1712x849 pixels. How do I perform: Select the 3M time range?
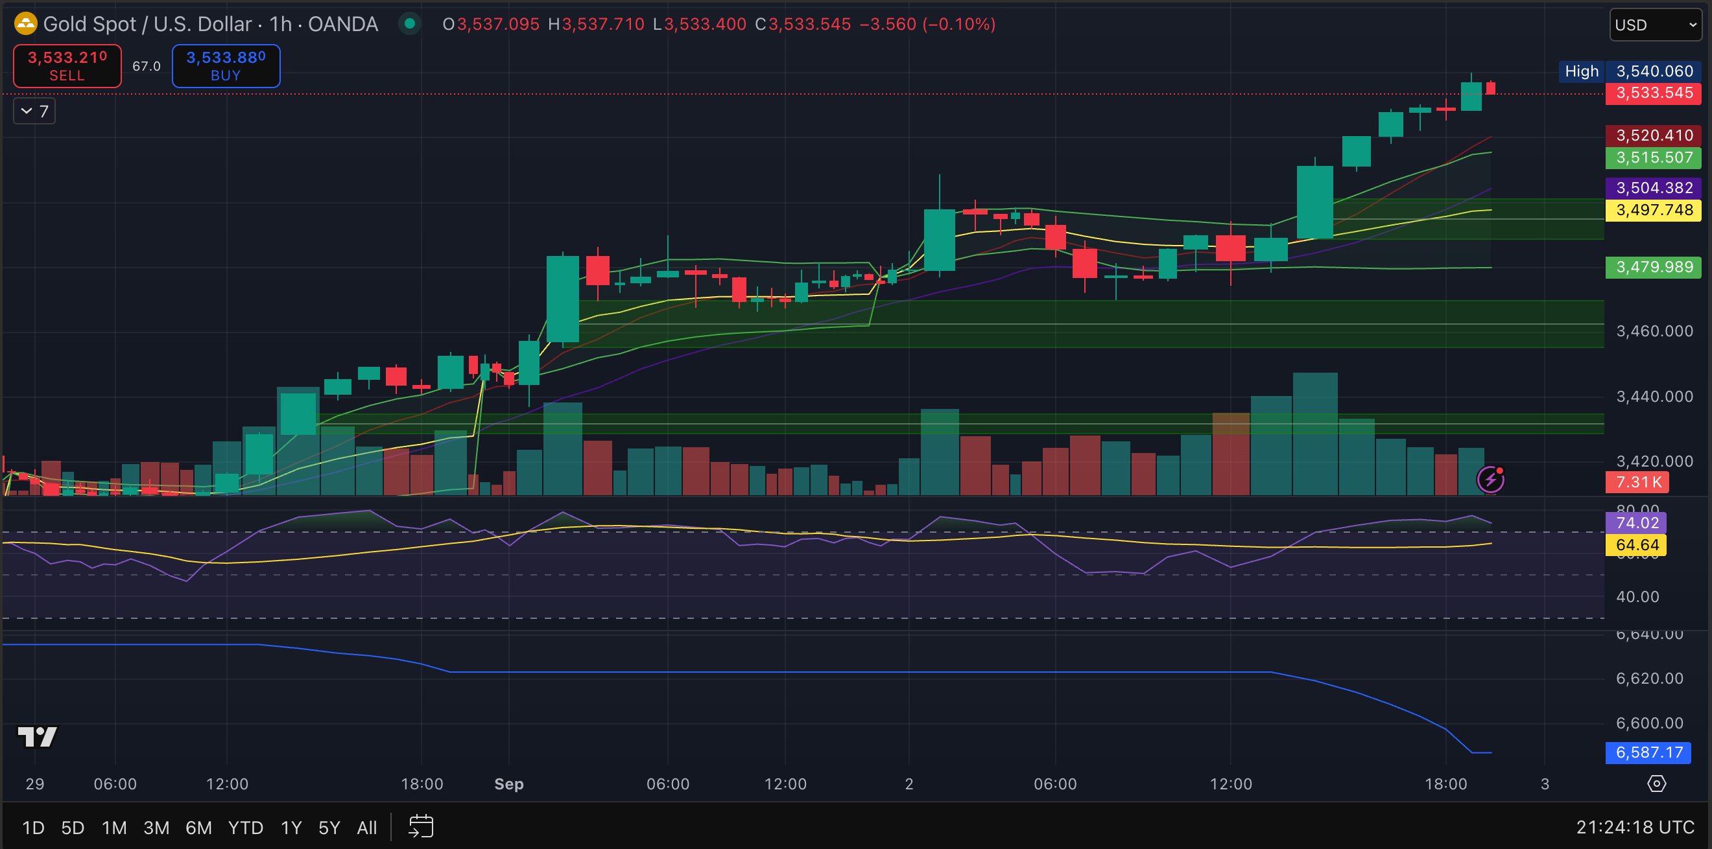click(x=156, y=828)
